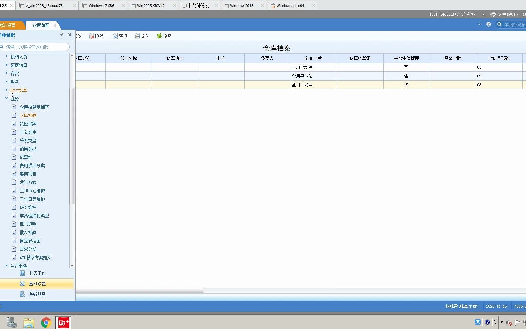Close the 仓库档案 tab
The width and height of the screenshot is (526, 329).
coord(55,25)
